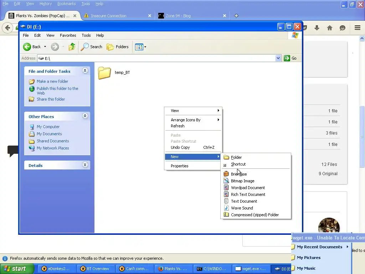This screenshot has width=365, height=274.
Task: Create a new Compressed (zipped) Folder
Action: point(256,214)
